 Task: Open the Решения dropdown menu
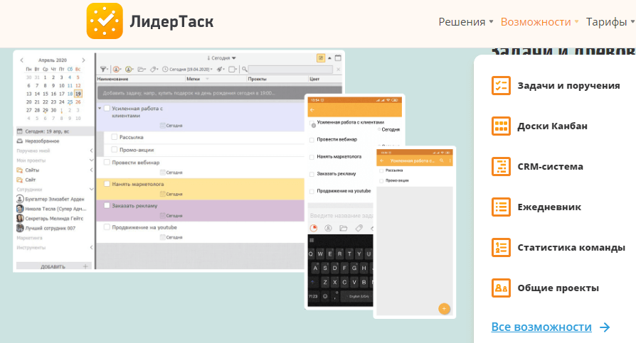[465, 22]
